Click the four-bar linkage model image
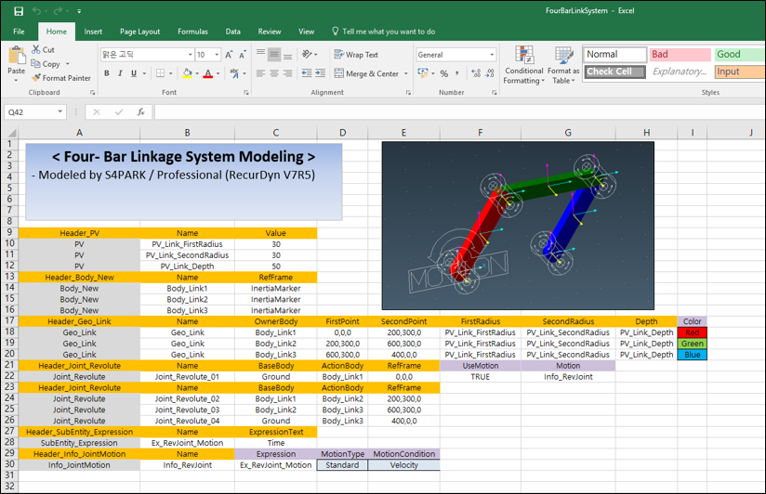This screenshot has height=494, width=766. coord(518,226)
